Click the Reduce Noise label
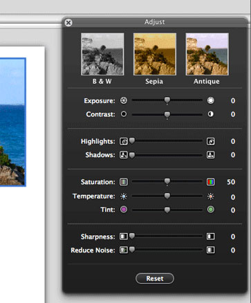 coord(93,250)
